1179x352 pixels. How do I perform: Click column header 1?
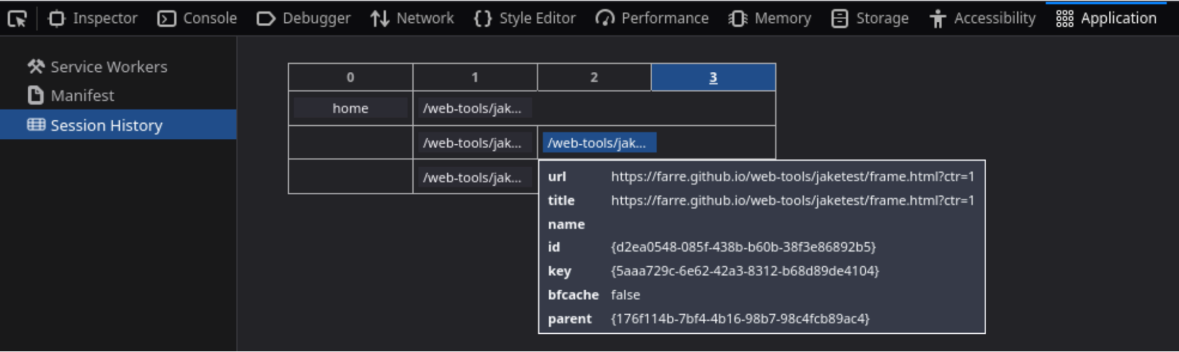pyautogui.click(x=475, y=77)
